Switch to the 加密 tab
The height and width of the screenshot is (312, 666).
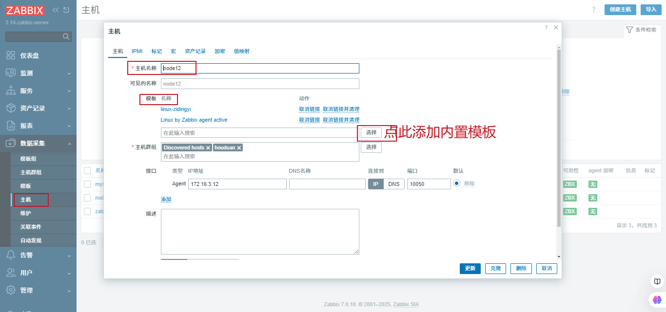(x=219, y=51)
